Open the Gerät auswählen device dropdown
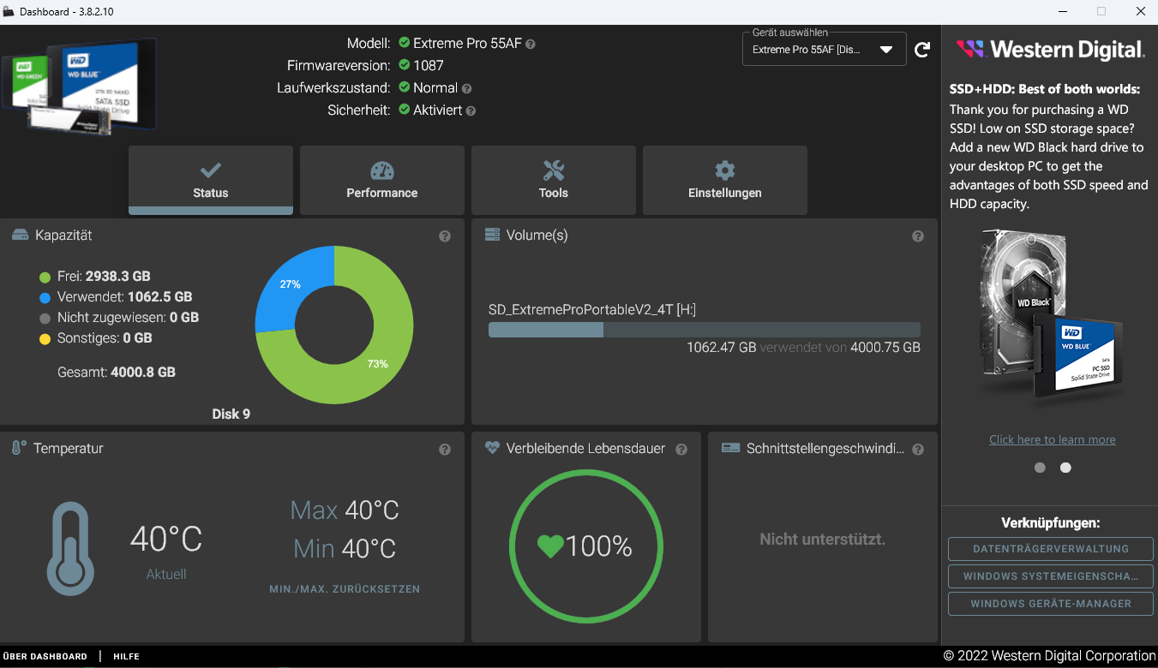This screenshot has height=668, width=1158. (825, 50)
